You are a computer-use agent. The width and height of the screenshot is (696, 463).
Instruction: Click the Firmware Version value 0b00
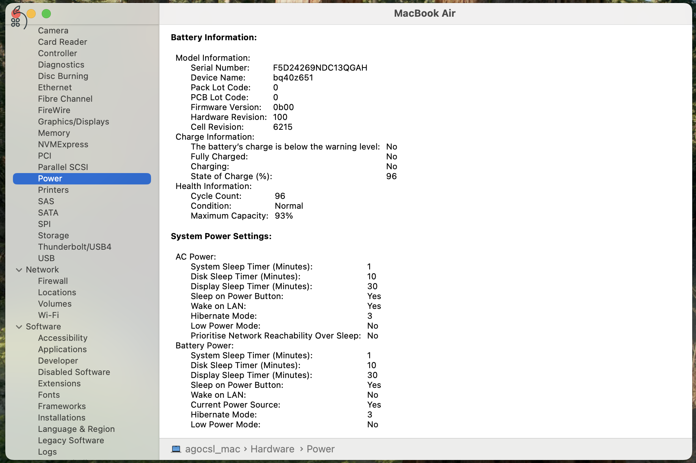[283, 107]
